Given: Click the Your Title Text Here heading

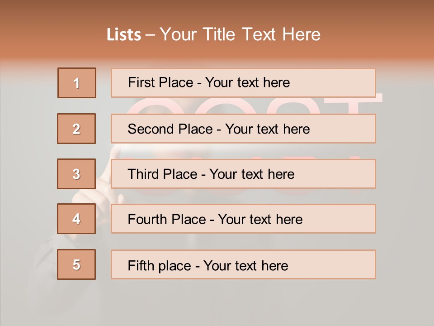Looking at the screenshot, I should coord(240,35).
